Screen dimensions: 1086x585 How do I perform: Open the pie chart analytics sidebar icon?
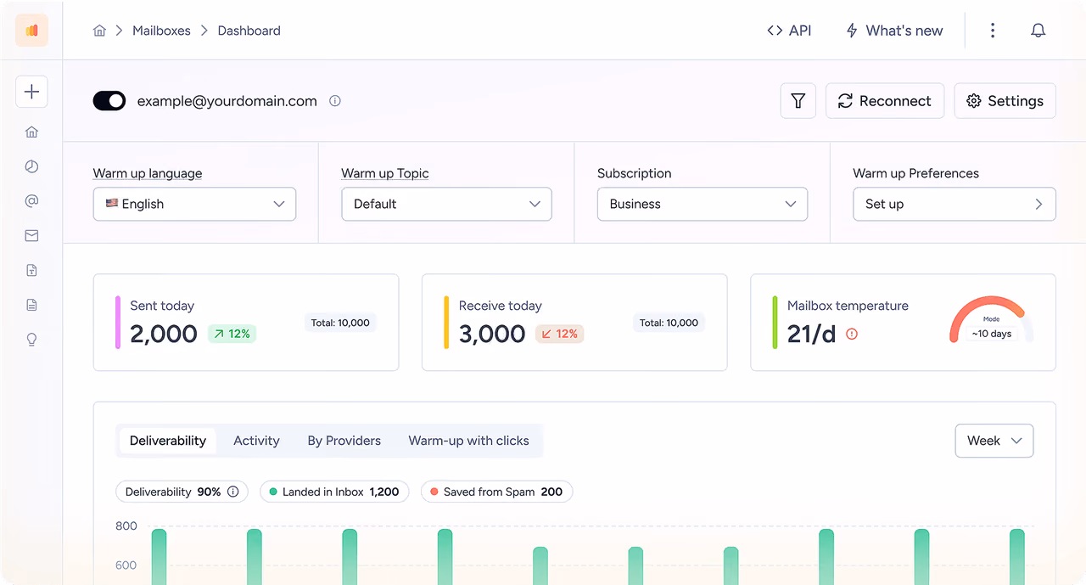(x=31, y=166)
